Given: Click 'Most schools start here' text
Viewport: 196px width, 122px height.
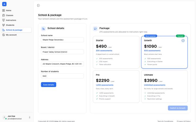Looking at the screenshot, I should tap(153, 54).
